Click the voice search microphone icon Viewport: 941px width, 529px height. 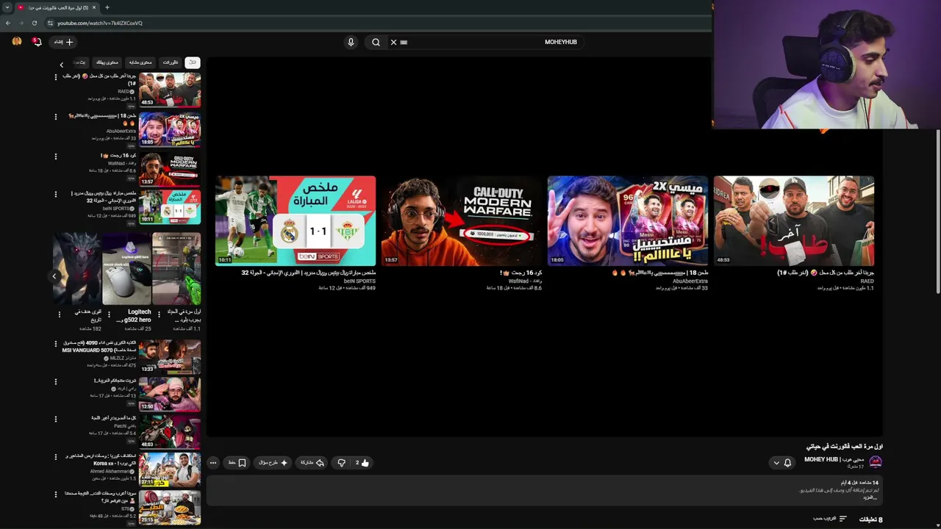pyautogui.click(x=351, y=42)
